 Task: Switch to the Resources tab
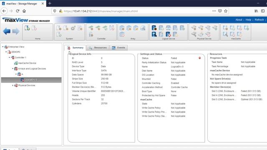[x=98, y=48]
